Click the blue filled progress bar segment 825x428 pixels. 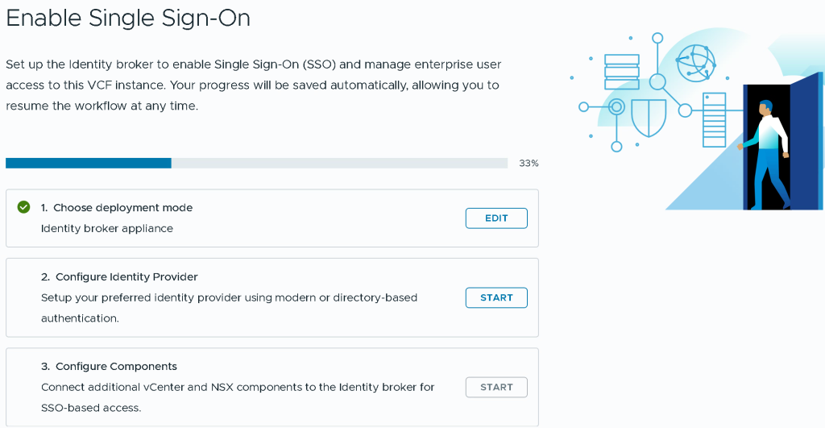coord(89,163)
